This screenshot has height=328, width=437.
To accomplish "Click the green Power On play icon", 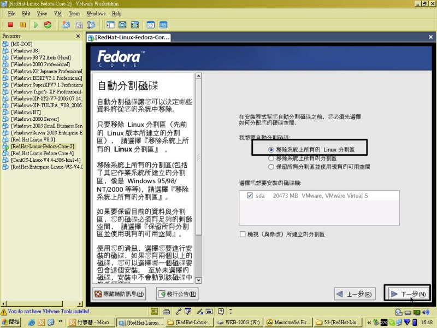I will [x=36, y=25].
